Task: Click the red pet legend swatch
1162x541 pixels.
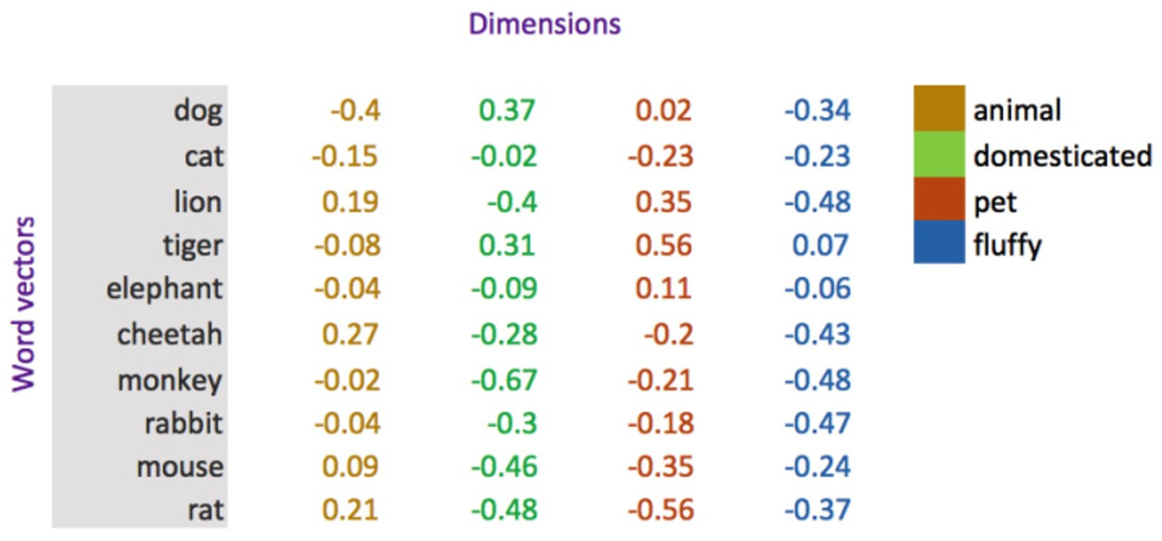Action: pyautogui.click(x=939, y=199)
